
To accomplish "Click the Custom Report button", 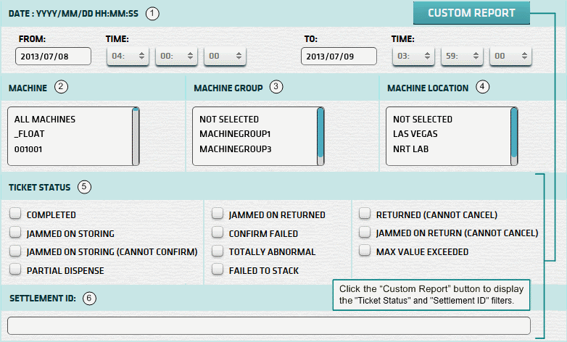I will [x=471, y=13].
